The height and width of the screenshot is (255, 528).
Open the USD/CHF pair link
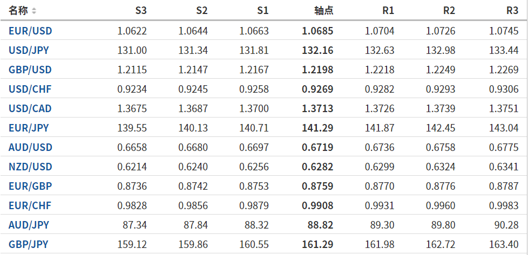pyautogui.click(x=30, y=89)
